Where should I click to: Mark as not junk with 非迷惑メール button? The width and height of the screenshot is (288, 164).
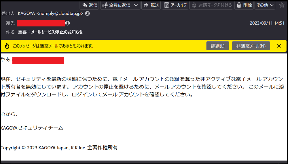tap(251, 46)
